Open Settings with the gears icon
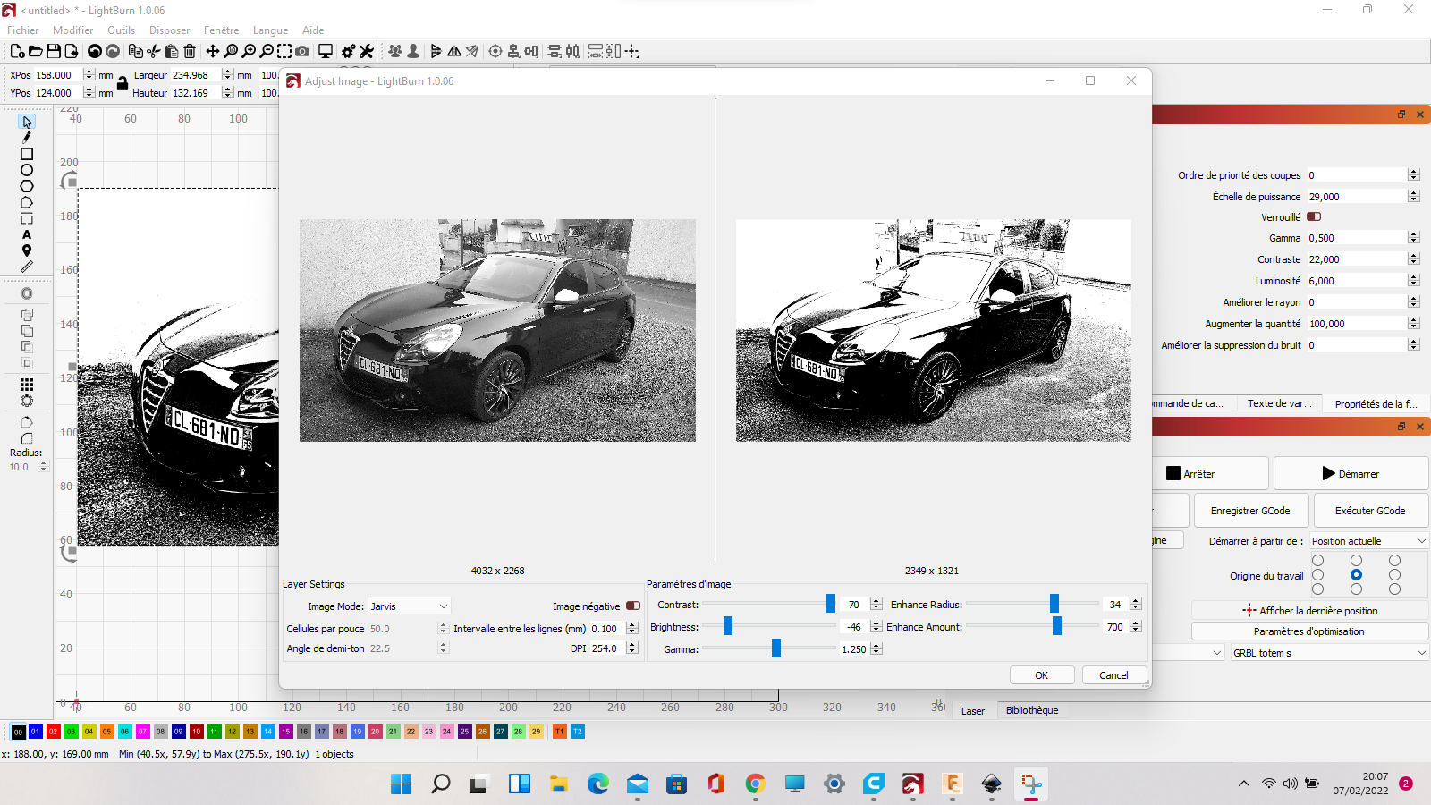The image size is (1431, 805). [x=348, y=51]
